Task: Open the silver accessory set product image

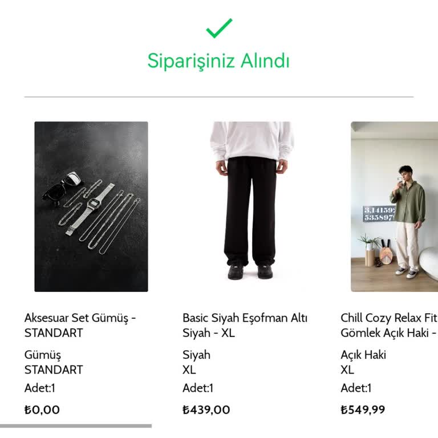Action: point(91,206)
